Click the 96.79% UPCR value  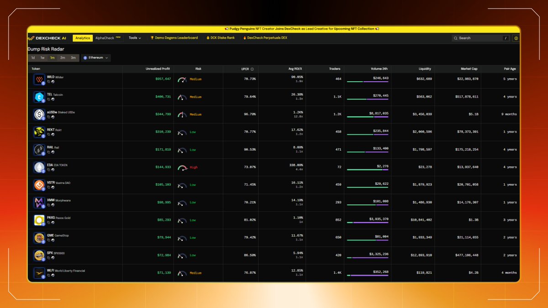pos(249,115)
